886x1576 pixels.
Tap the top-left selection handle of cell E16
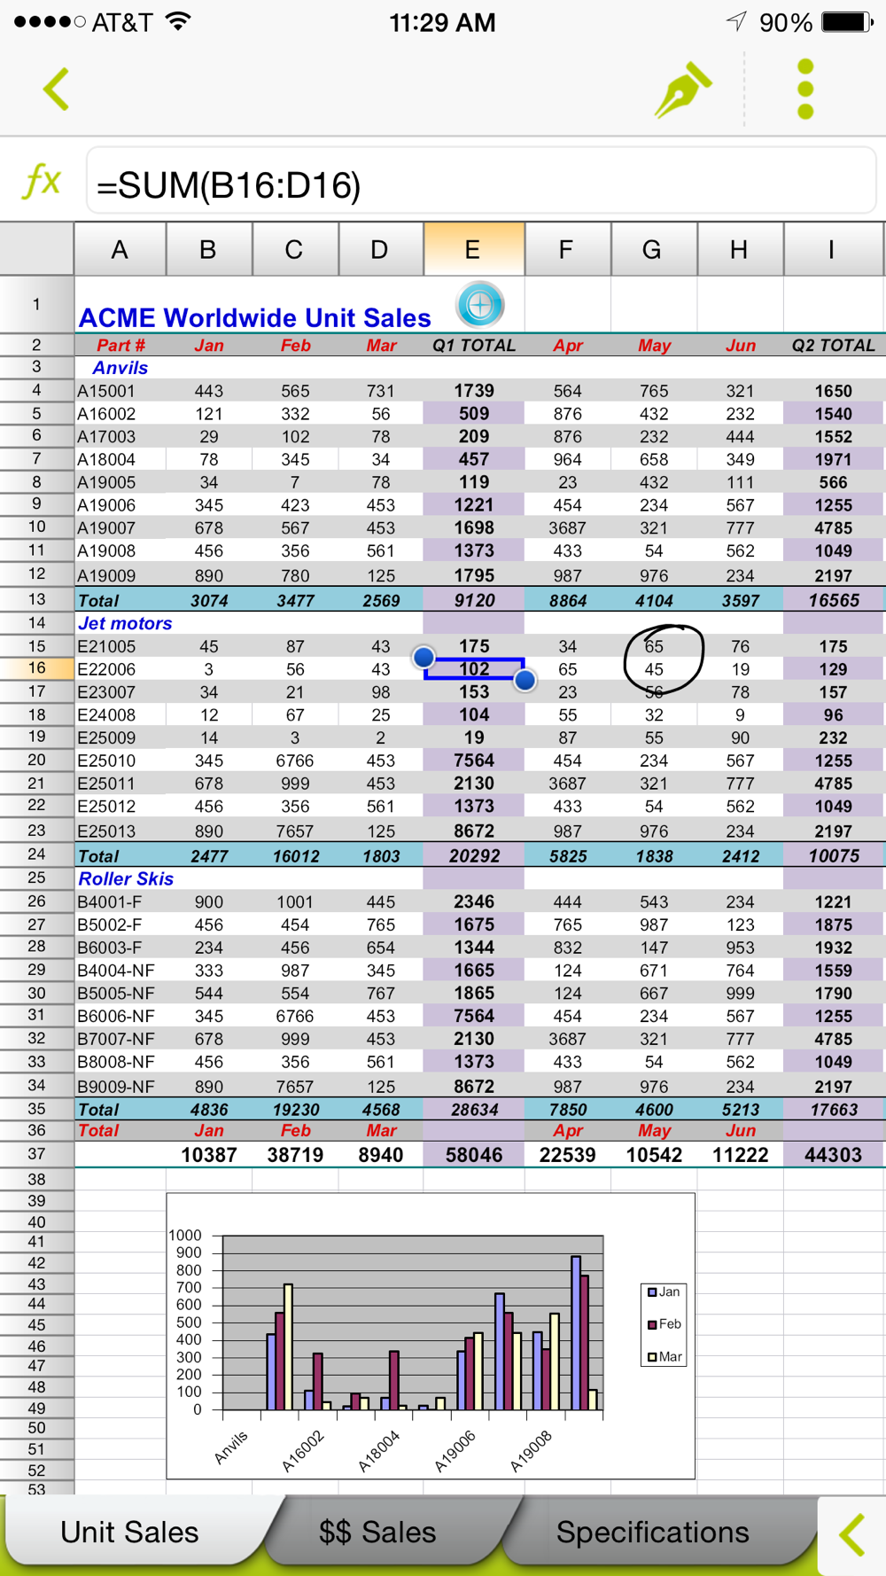pos(424,657)
